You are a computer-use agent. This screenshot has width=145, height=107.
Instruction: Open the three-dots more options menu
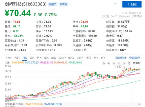116,4
